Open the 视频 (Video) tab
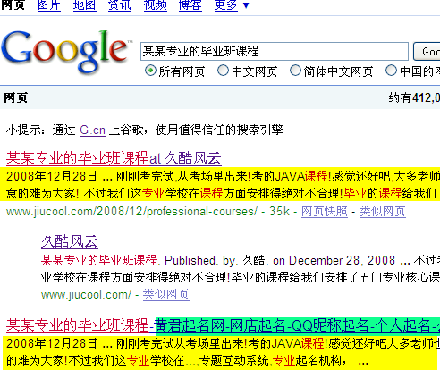Viewport: 440px width, 370px height. [156, 5]
